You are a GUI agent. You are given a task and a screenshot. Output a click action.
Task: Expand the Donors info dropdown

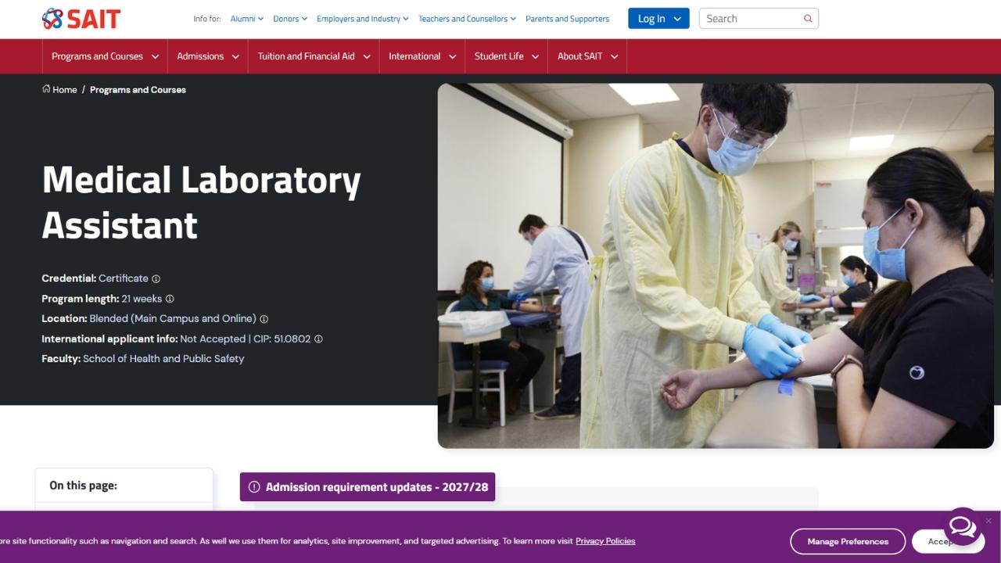290,19
